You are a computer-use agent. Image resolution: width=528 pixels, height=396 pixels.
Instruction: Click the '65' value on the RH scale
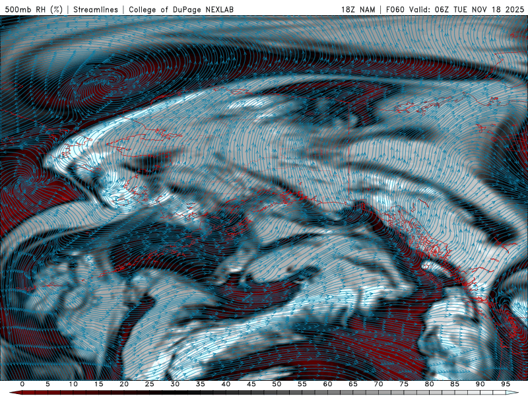(353, 384)
